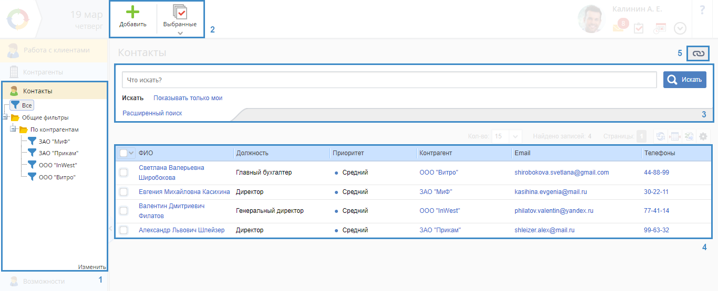The width and height of the screenshot is (718, 291).
Task: Click the green plus Добавить icon
Action: click(132, 13)
